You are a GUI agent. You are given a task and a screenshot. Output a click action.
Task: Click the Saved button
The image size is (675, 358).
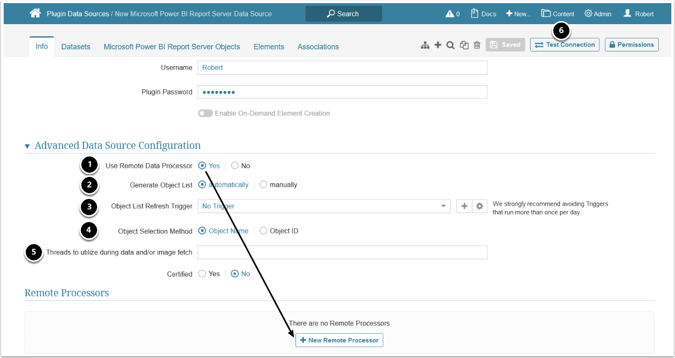point(505,45)
